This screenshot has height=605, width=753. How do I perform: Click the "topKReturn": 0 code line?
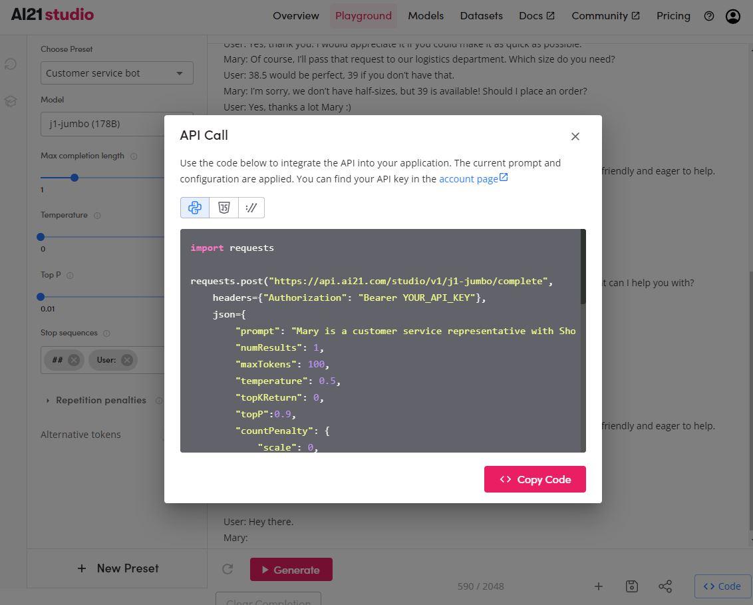coord(279,398)
